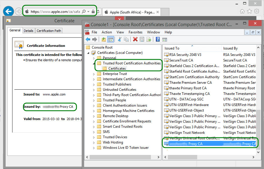The image size is (264, 169).
Task: Click the vertical scrollbar up arrow in list
Action: [x=258, y=48]
